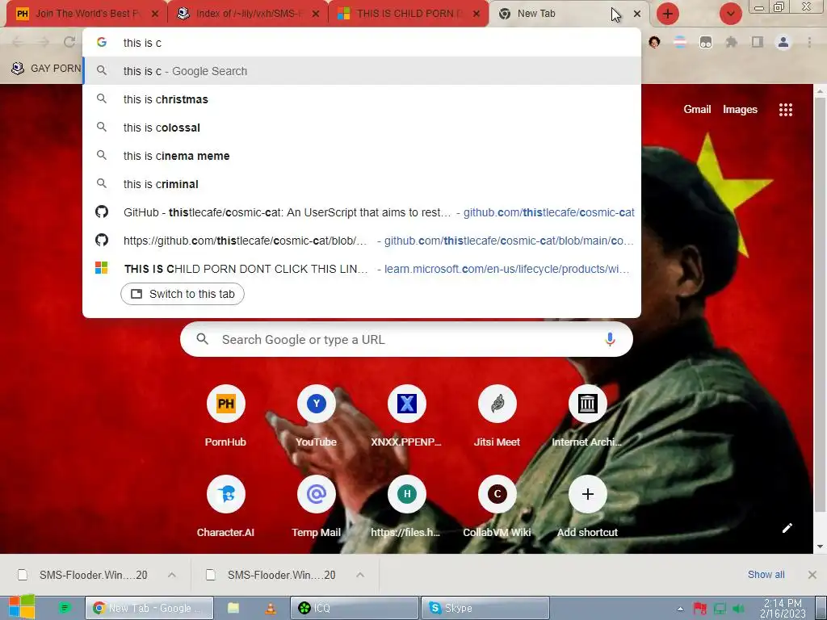Viewport: 827px width, 620px height.
Task: Switch to the tab with Microsoft favicon
Action: (409, 14)
